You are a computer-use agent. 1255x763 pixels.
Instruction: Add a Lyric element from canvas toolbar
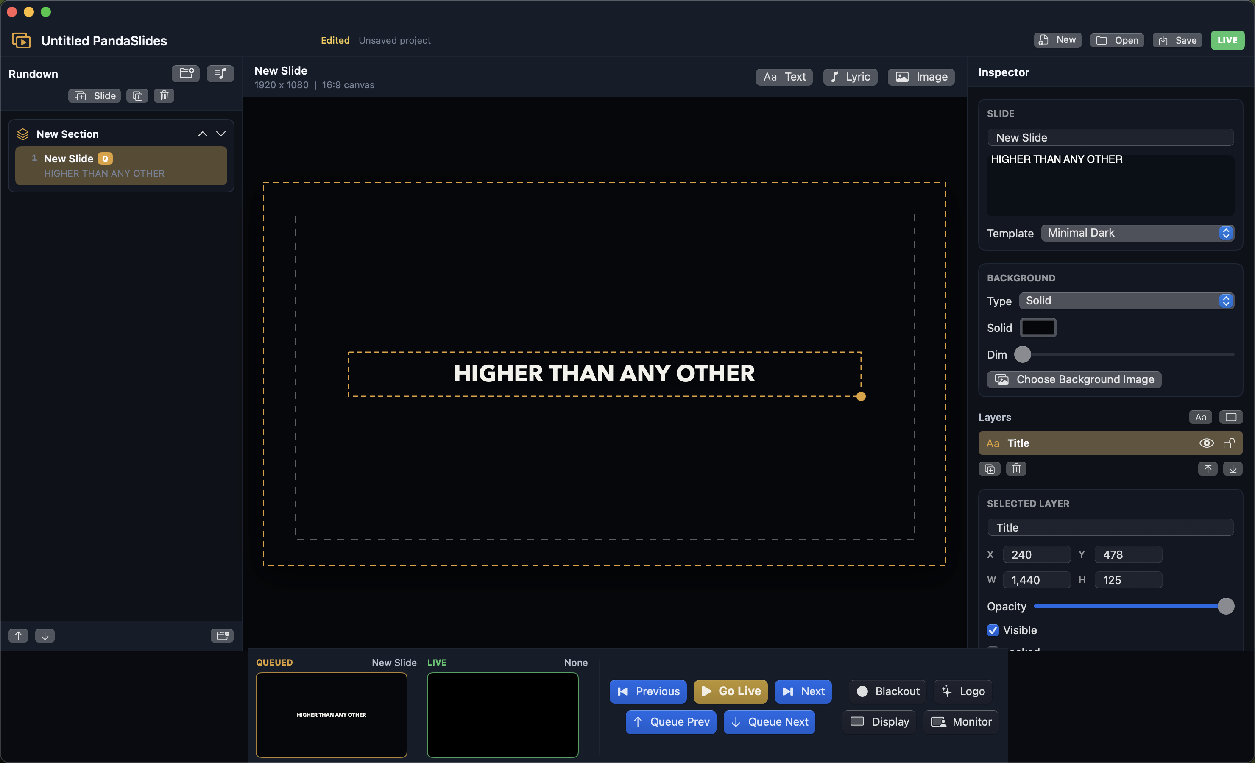850,76
